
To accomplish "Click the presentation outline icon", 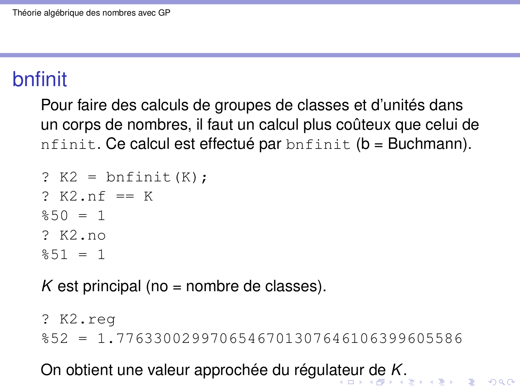I will click(471, 382).
